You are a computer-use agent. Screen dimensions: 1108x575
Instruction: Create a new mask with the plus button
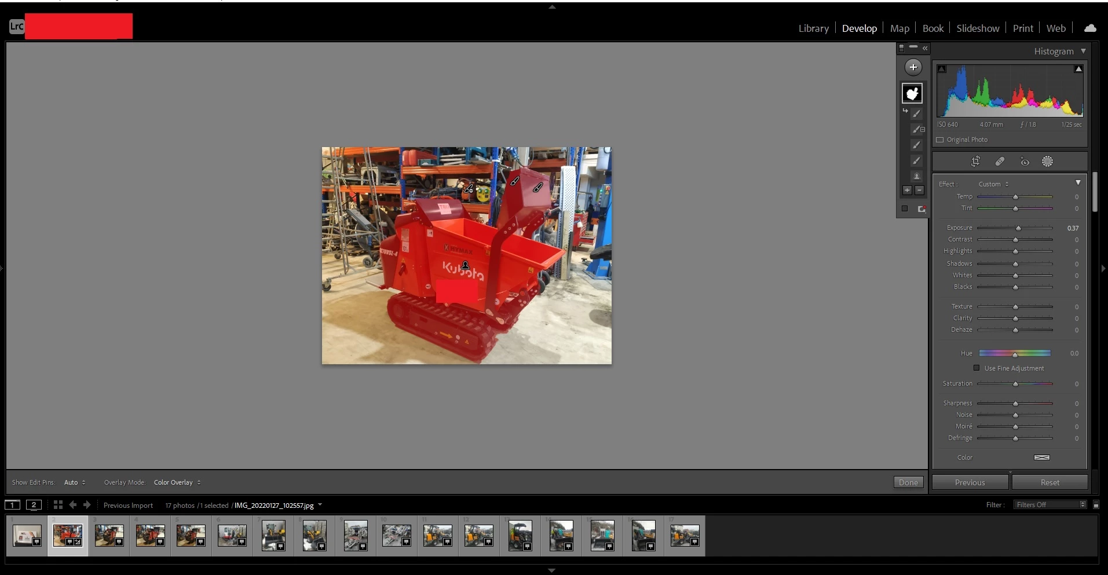[x=913, y=67]
